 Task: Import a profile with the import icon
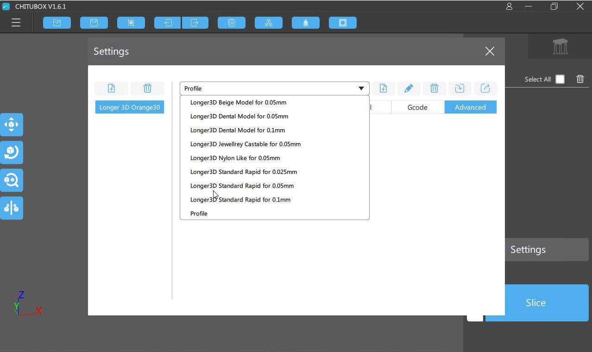point(460,88)
